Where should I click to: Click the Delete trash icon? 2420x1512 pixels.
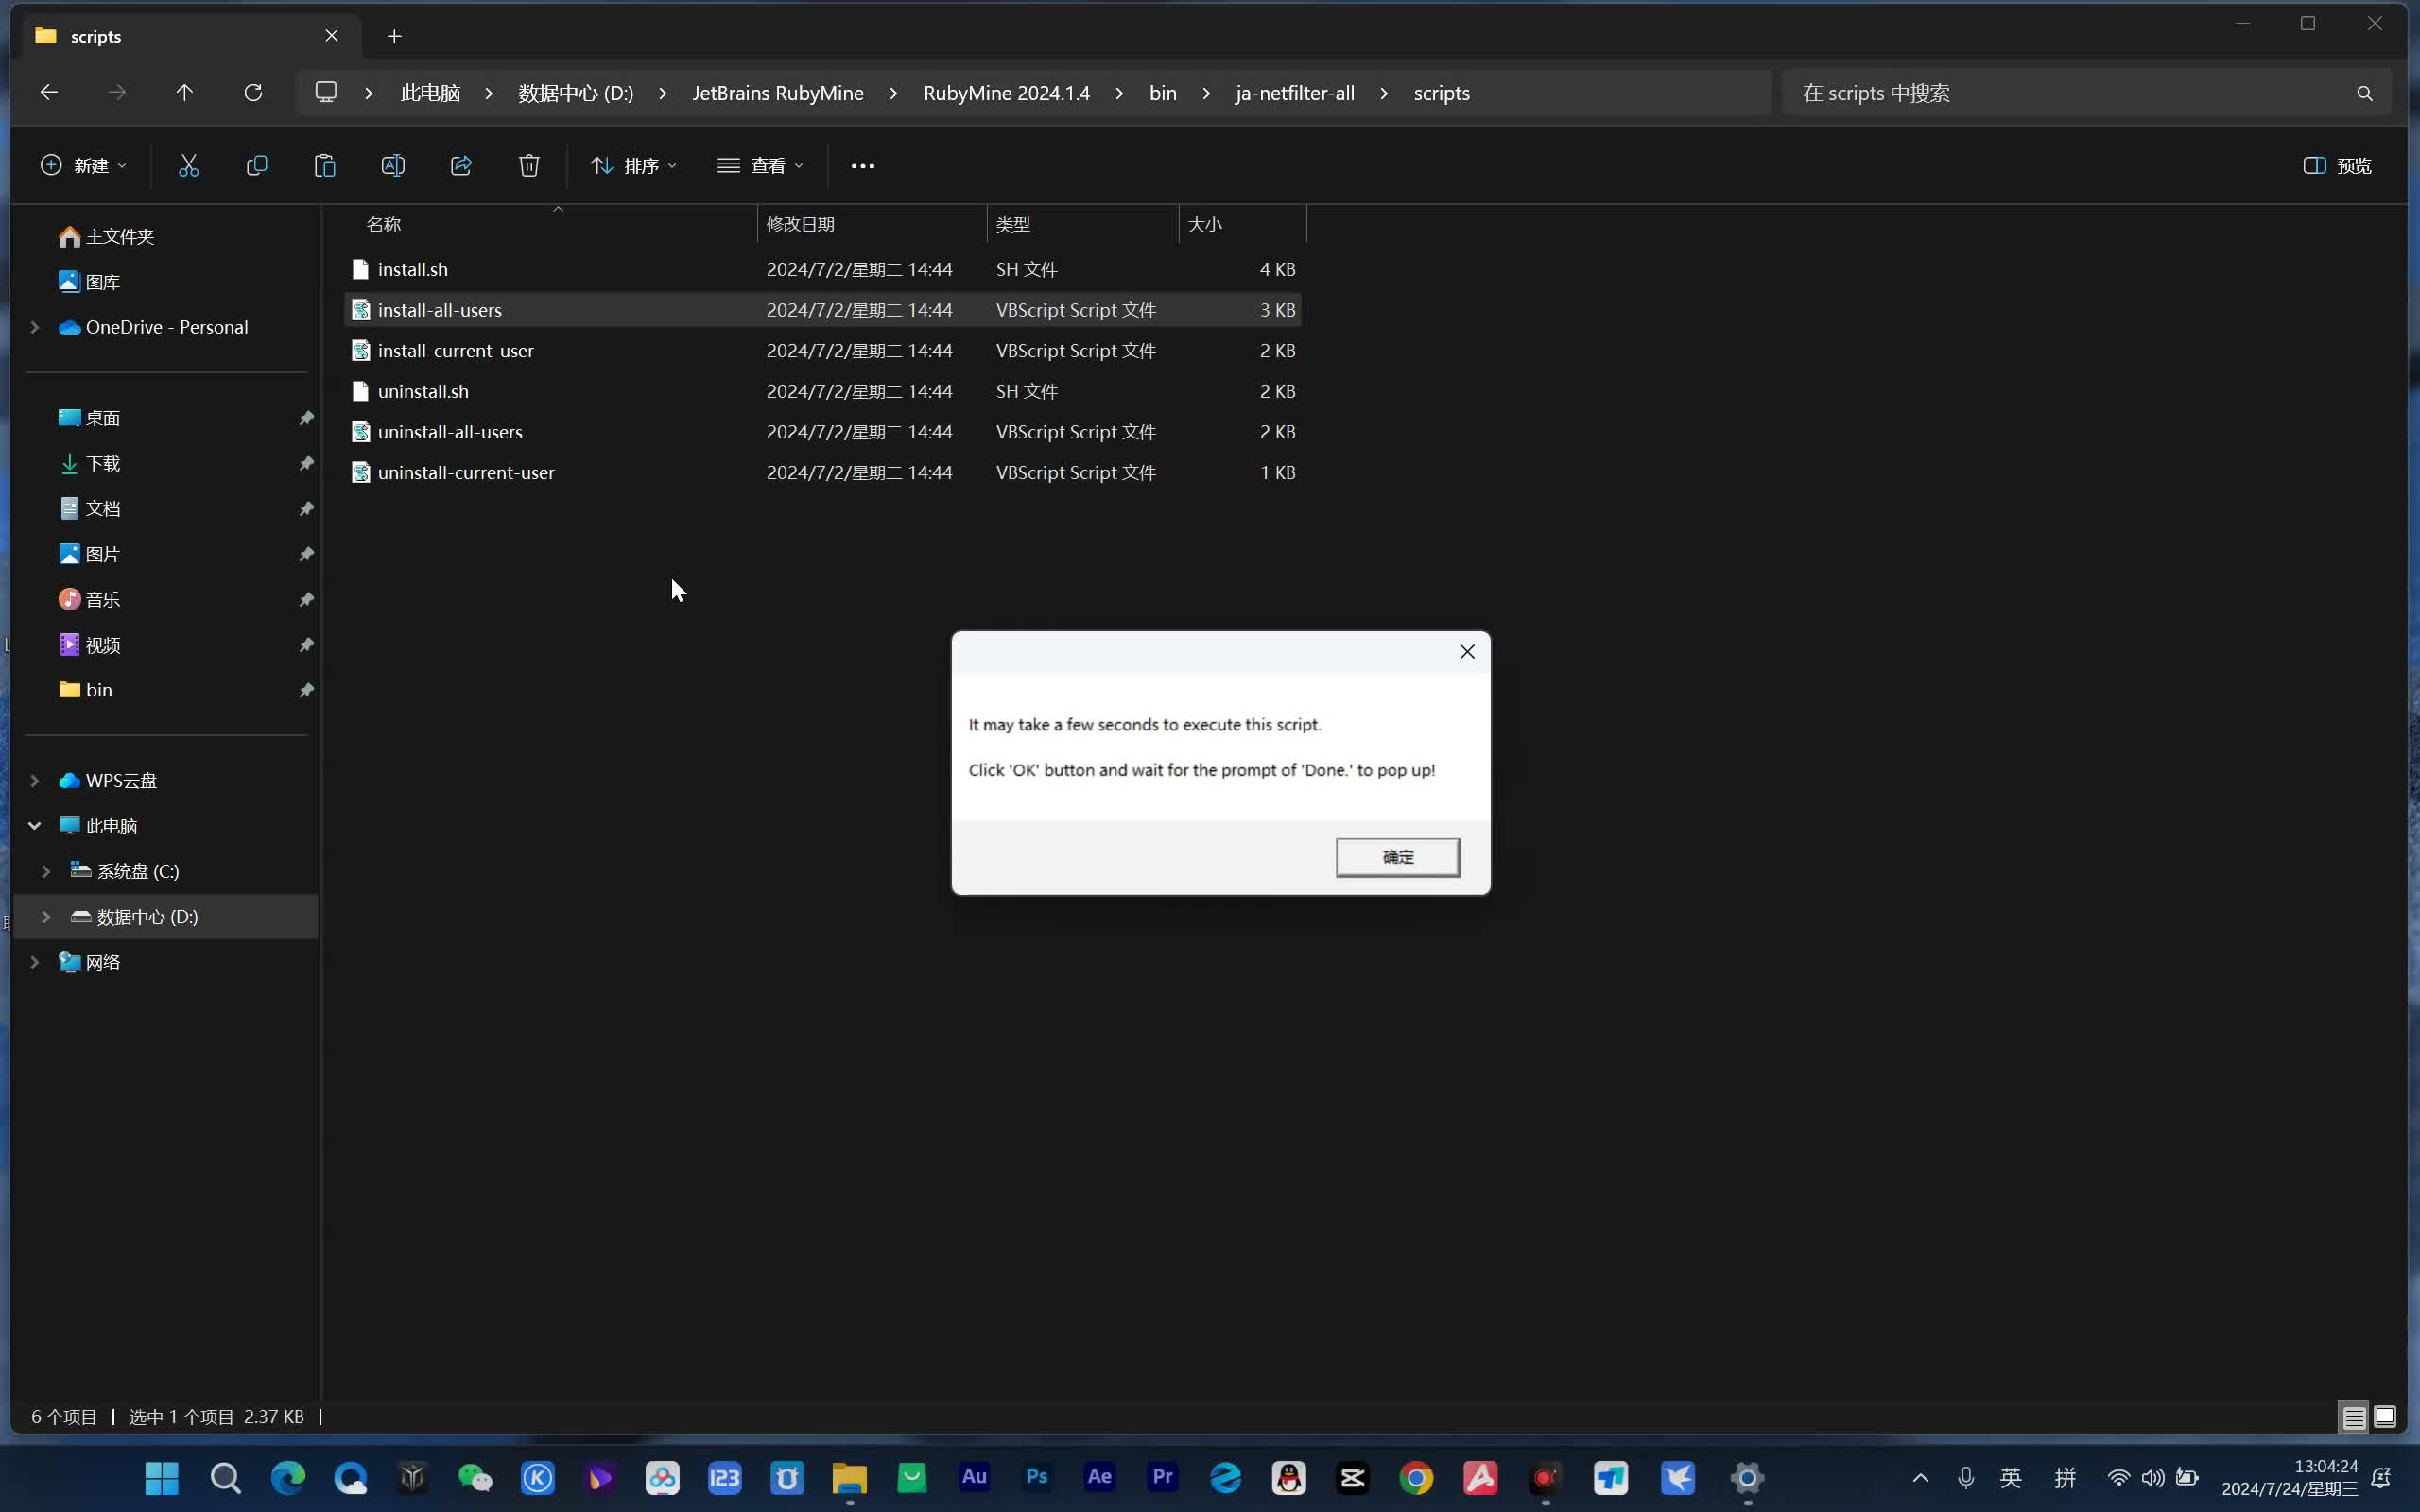(x=529, y=166)
